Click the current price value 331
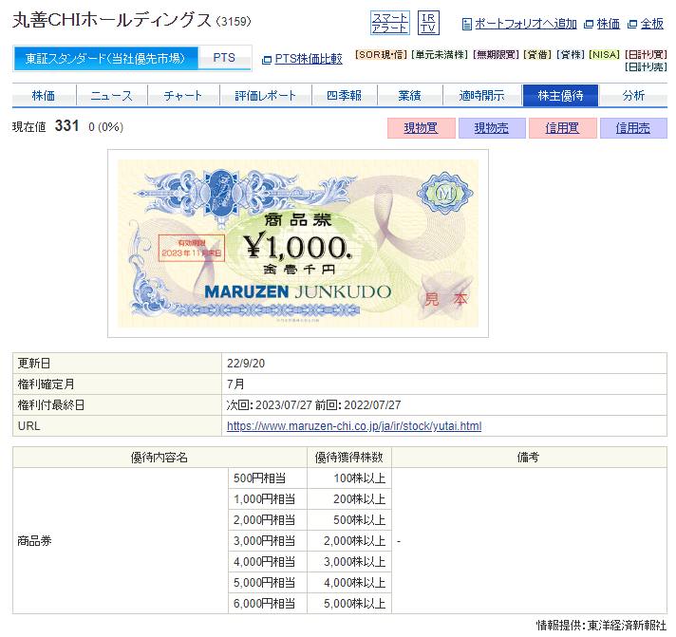This screenshot has width=676, height=637. [x=66, y=126]
